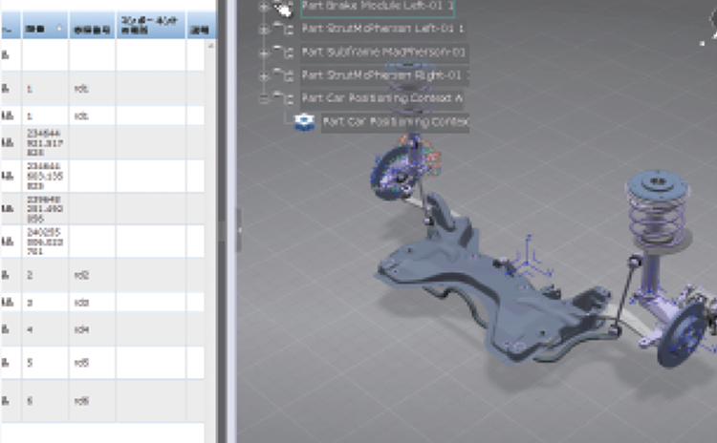Select Part StrutMcPherson Right-01 in the tree
This screenshot has height=443, width=717.
click(x=382, y=75)
